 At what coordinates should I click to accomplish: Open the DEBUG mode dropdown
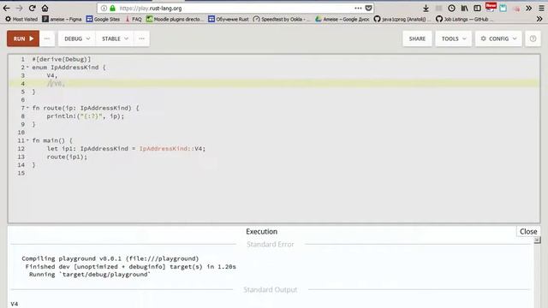coord(77,38)
